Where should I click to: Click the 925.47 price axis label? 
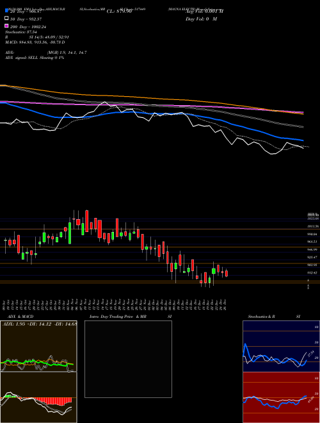(x=314, y=257)
